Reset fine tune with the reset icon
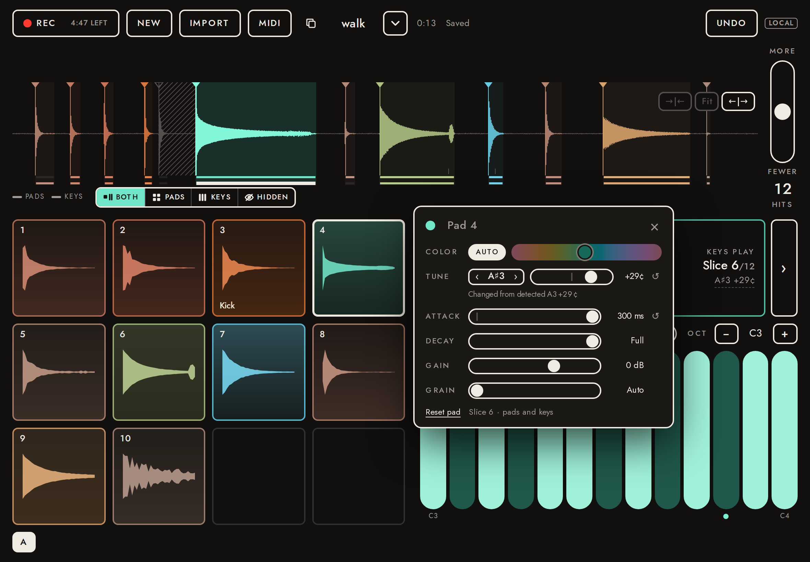The width and height of the screenshot is (810, 562). pyautogui.click(x=655, y=277)
